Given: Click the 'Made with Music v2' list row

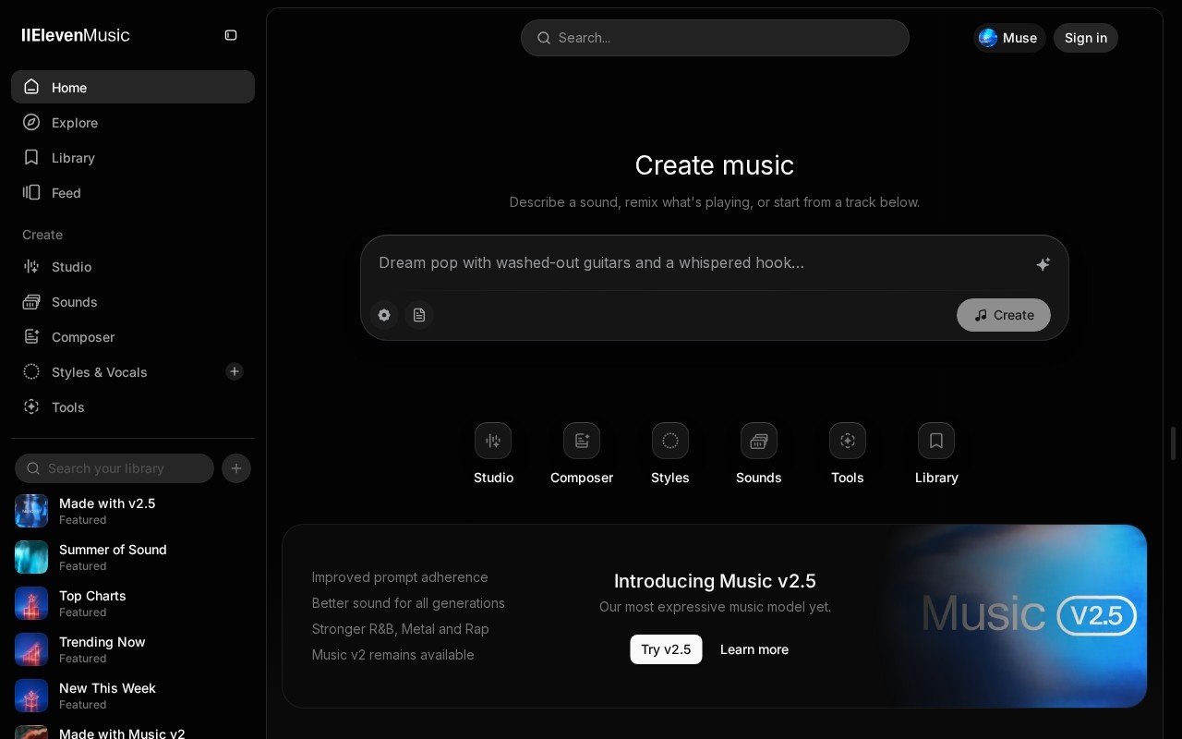Looking at the screenshot, I should point(133,733).
